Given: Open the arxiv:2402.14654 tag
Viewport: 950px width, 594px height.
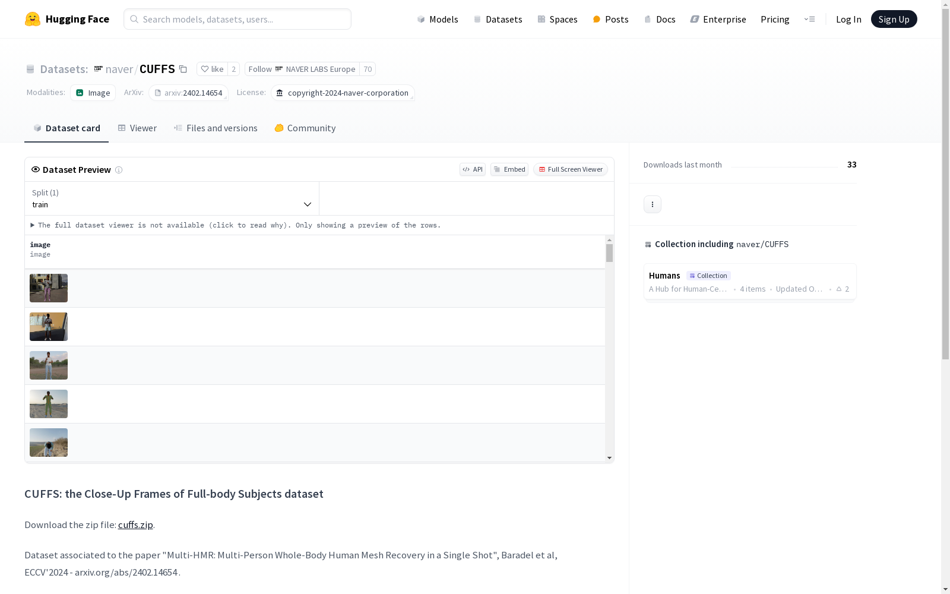Looking at the screenshot, I should tap(189, 93).
